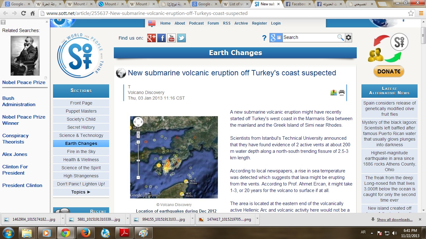Toggle the Google search checkbox

point(279,38)
